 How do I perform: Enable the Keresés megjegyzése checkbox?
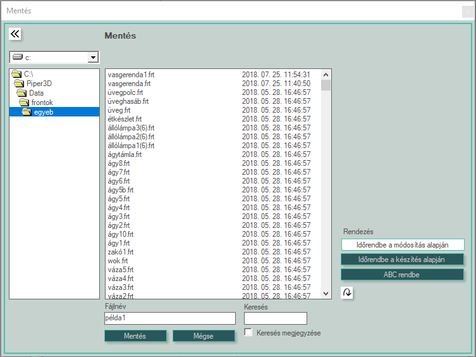(x=249, y=332)
